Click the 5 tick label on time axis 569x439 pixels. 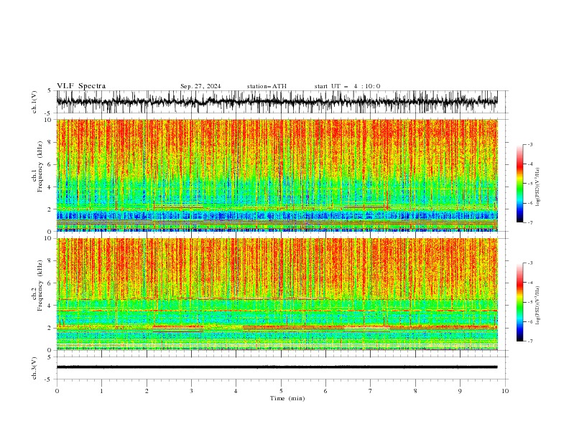[281, 391]
